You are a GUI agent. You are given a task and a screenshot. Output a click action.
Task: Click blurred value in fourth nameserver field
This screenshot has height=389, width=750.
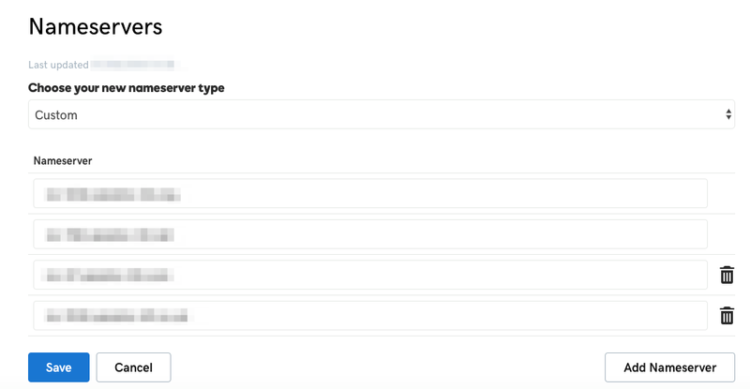point(116,316)
